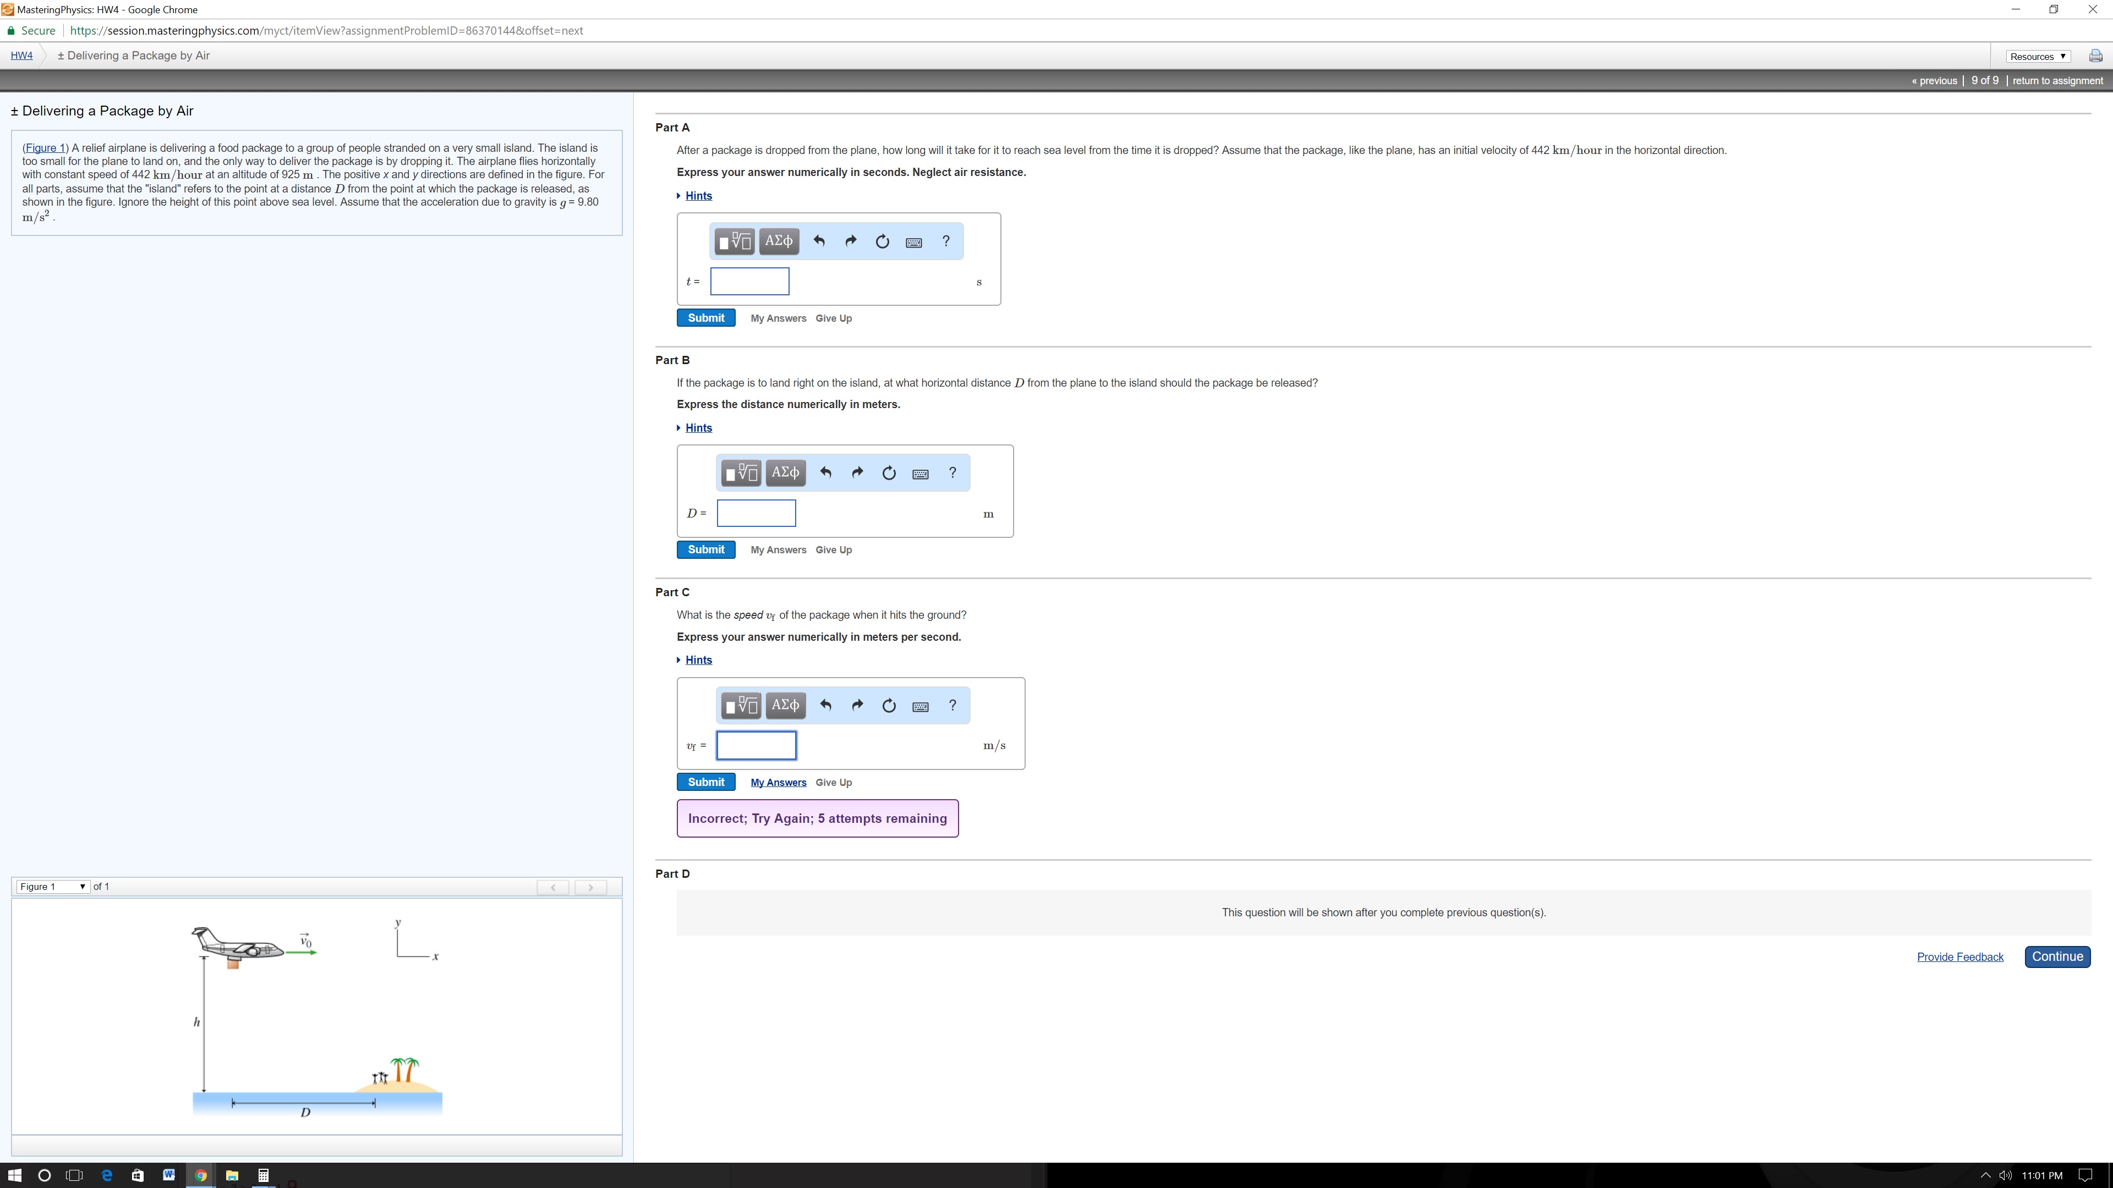Launch Microsoft Edge from taskbar
The height and width of the screenshot is (1188, 2113).
pyautogui.click(x=107, y=1175)
